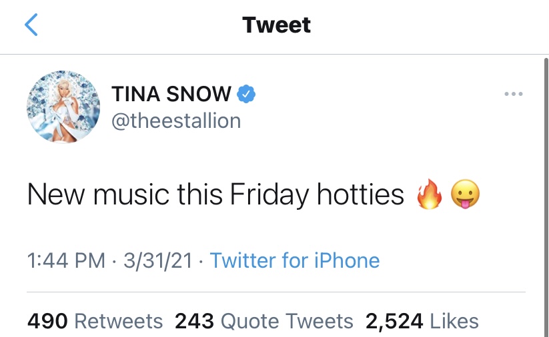Open the TINA SNOW display name
The image size is (549, 337).
click(x=171, y=94)
